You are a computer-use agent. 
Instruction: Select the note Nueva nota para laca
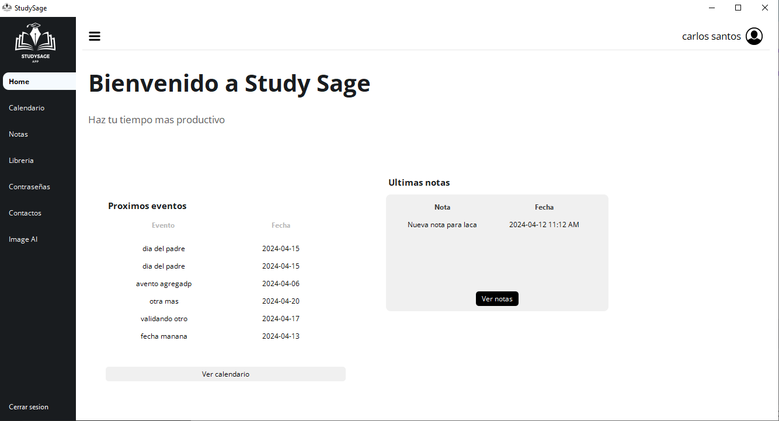442,224
